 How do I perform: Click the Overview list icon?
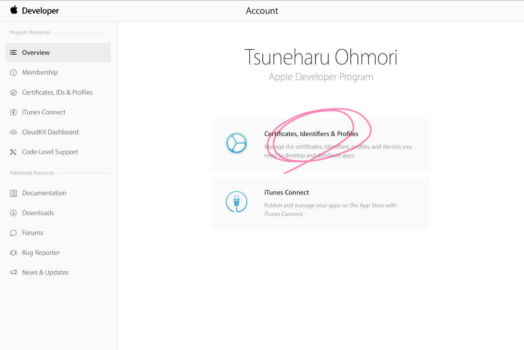point(13,52)
